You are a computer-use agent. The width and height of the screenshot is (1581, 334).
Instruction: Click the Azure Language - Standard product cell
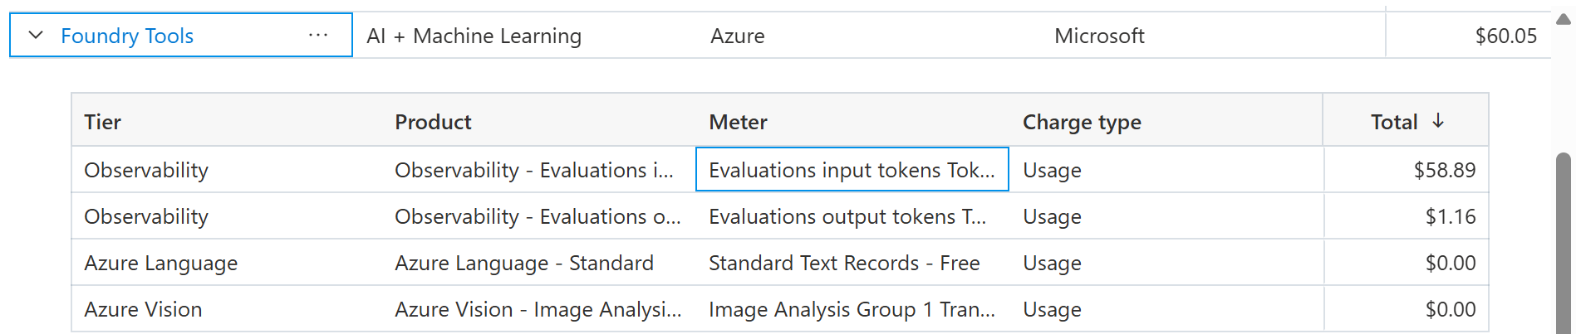click(x=524, y=263)
